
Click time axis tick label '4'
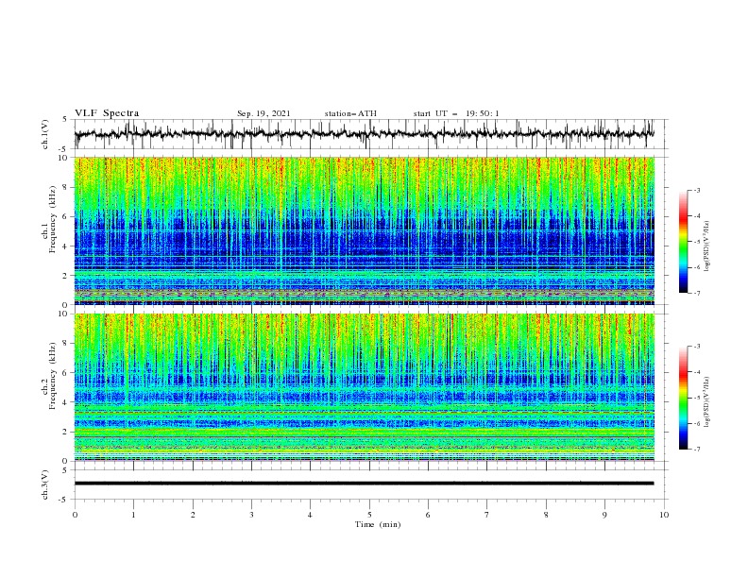point(310,515)
